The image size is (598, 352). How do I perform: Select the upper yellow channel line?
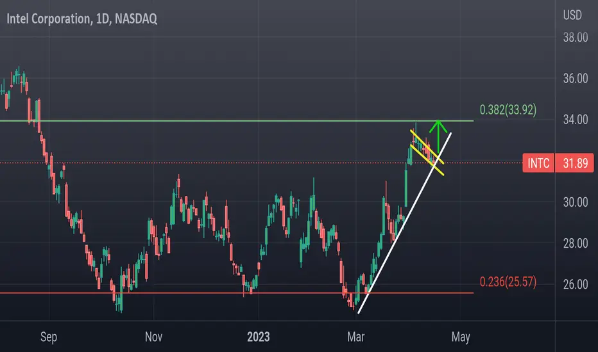coord(427,147)
